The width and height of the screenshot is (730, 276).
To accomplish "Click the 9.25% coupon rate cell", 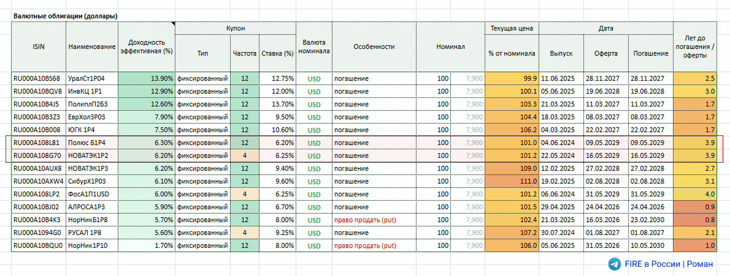I will (277, 233).
